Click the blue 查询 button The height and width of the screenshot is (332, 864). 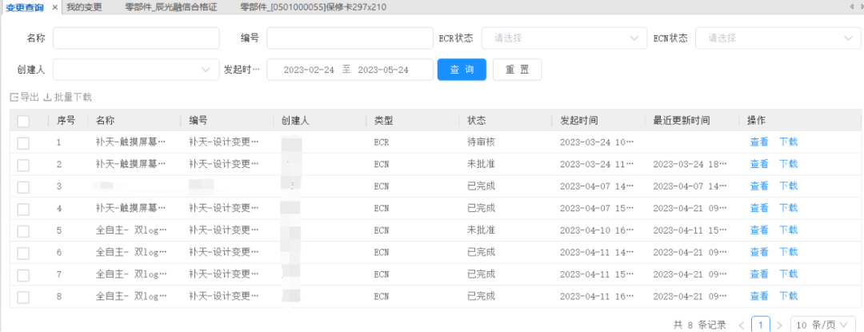462,70
